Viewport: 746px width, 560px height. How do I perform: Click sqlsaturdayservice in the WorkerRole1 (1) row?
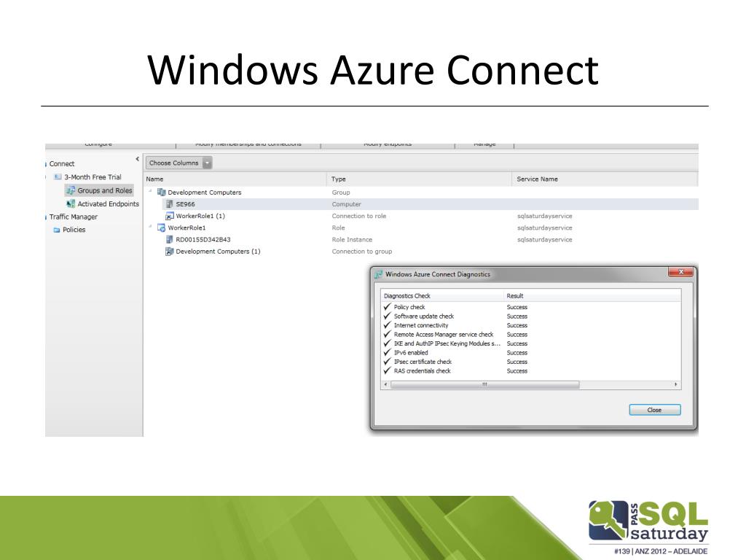[x=545, y=216]
